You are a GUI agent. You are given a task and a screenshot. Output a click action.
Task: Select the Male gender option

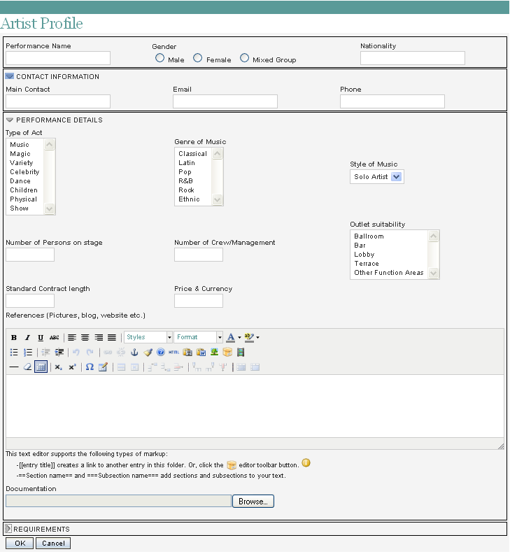click(x=160, y=58)
